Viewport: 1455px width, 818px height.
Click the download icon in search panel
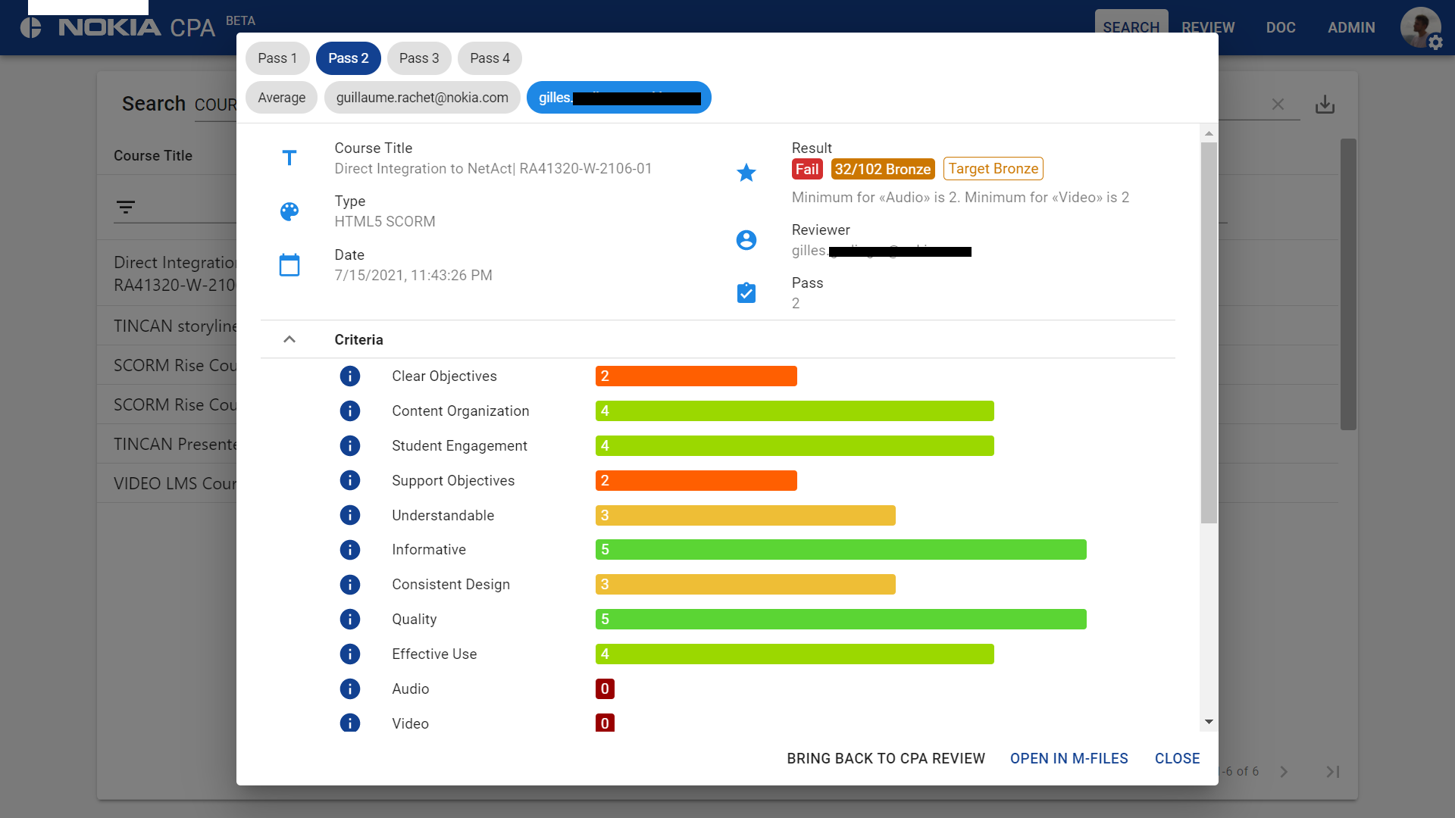point(1325,105)
